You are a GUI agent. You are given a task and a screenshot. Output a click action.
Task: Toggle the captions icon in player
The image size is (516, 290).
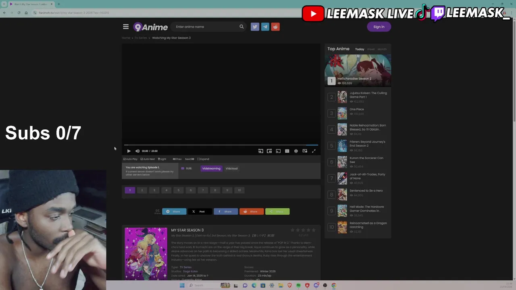[287, 151]
